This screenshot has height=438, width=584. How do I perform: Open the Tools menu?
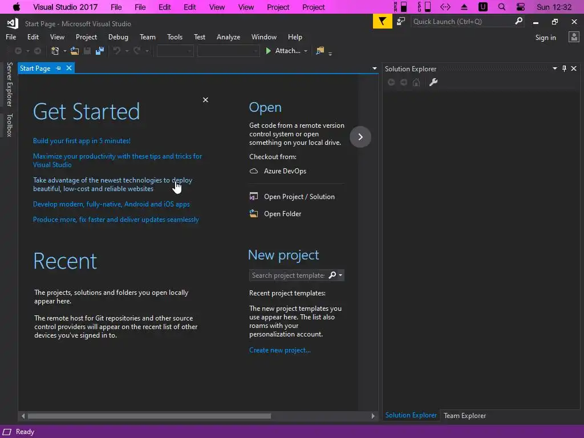click(x=175, y=37)
